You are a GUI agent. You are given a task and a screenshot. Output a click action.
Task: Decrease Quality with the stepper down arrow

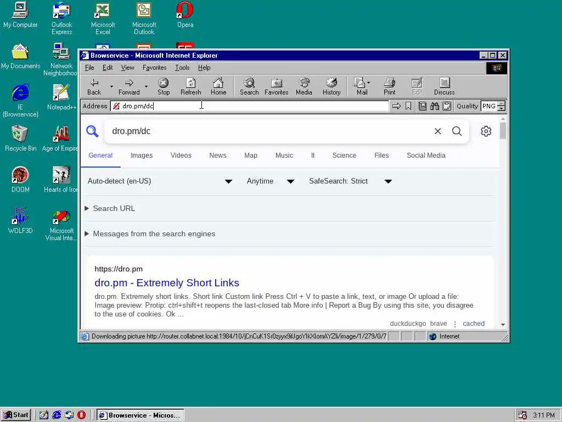pyautogui.click(x=502, y=109)
